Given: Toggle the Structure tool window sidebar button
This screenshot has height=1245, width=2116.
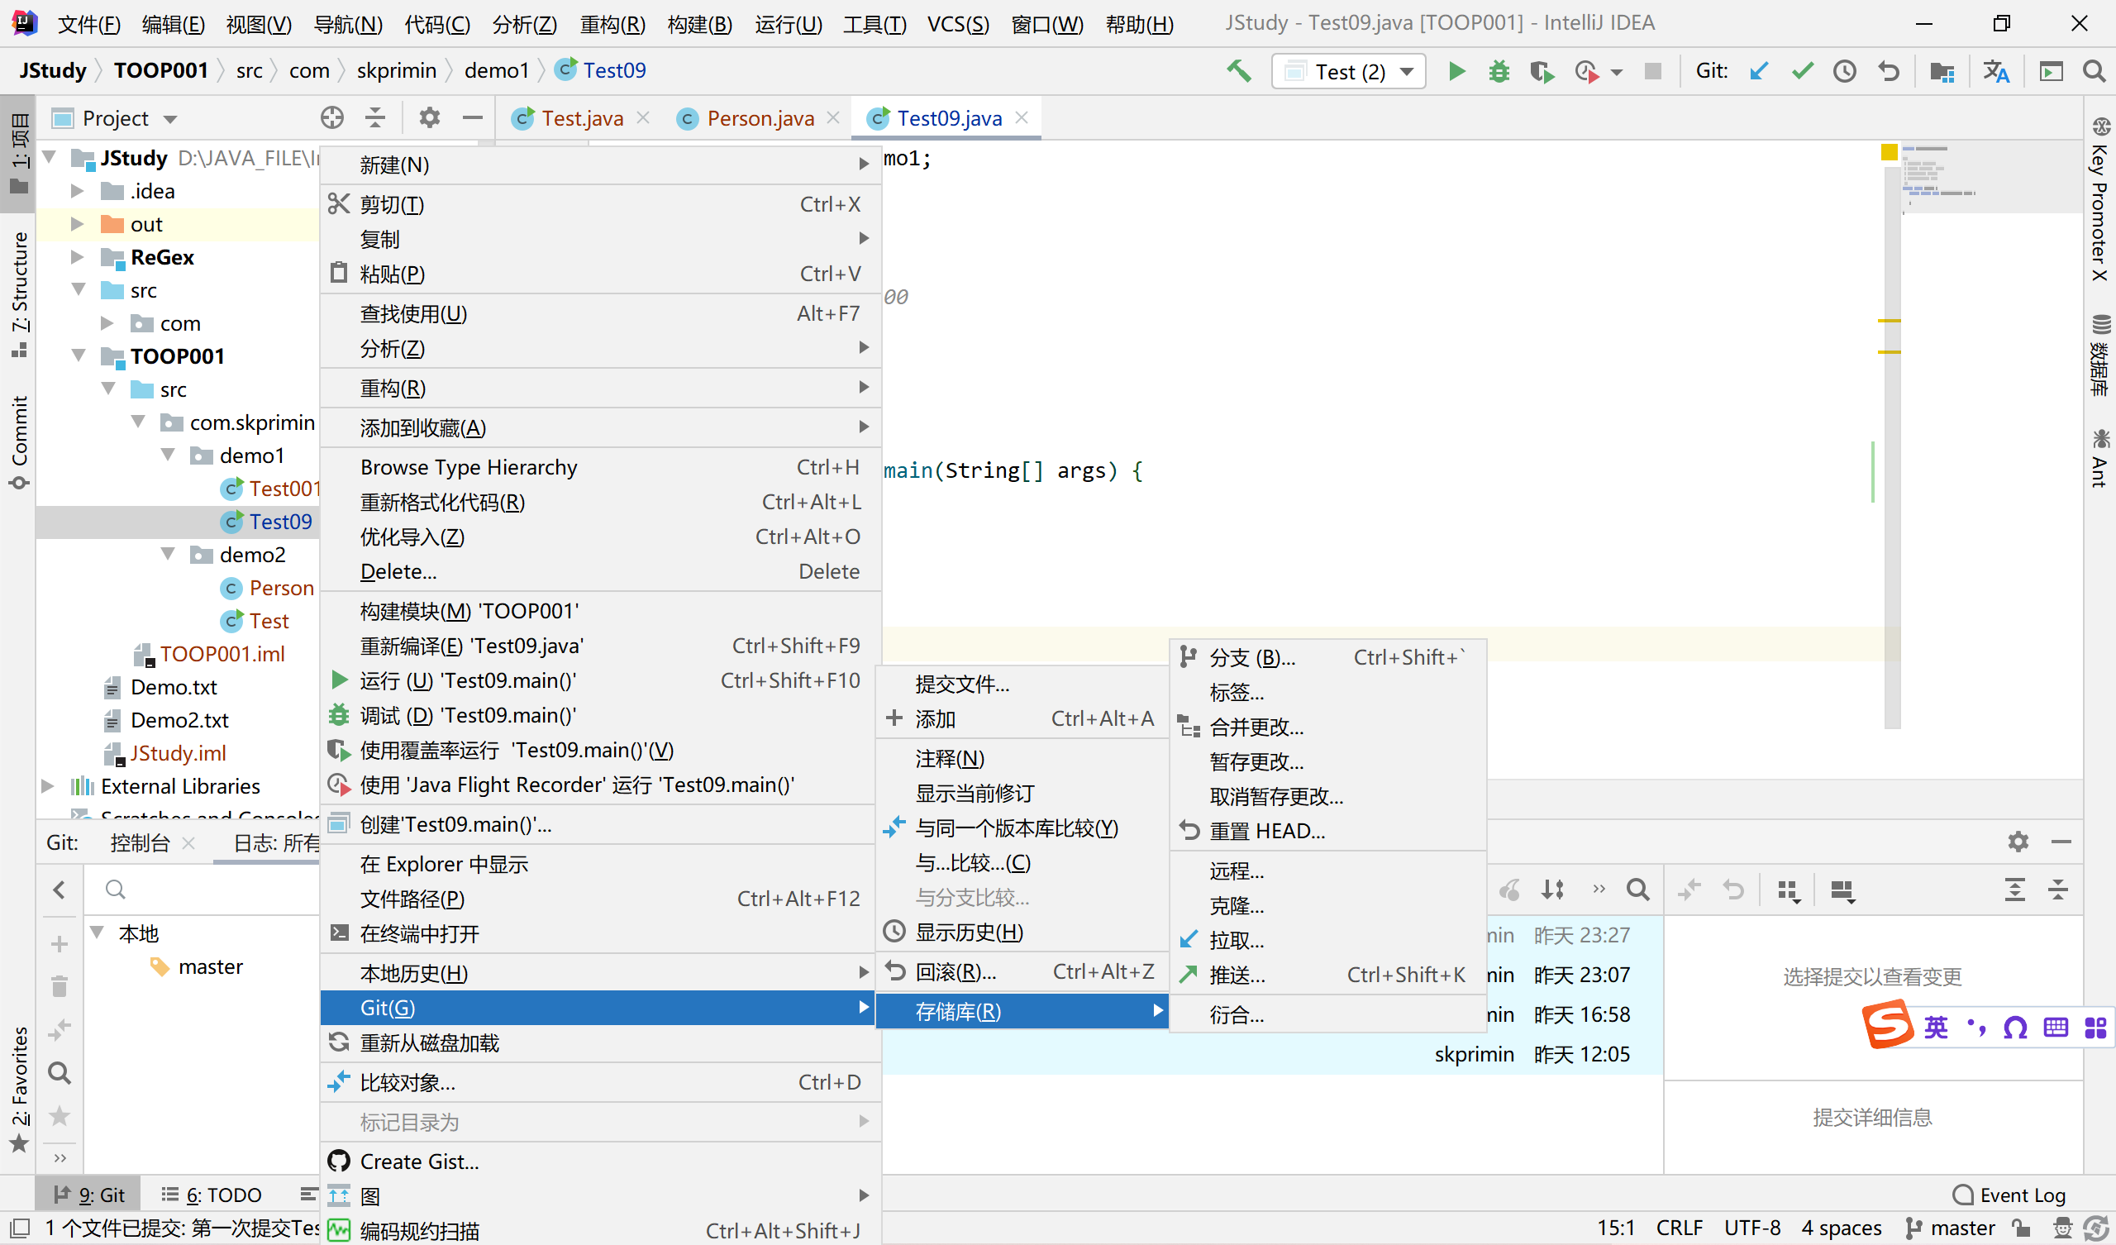Looking at the screenshot, I should 18,294.
